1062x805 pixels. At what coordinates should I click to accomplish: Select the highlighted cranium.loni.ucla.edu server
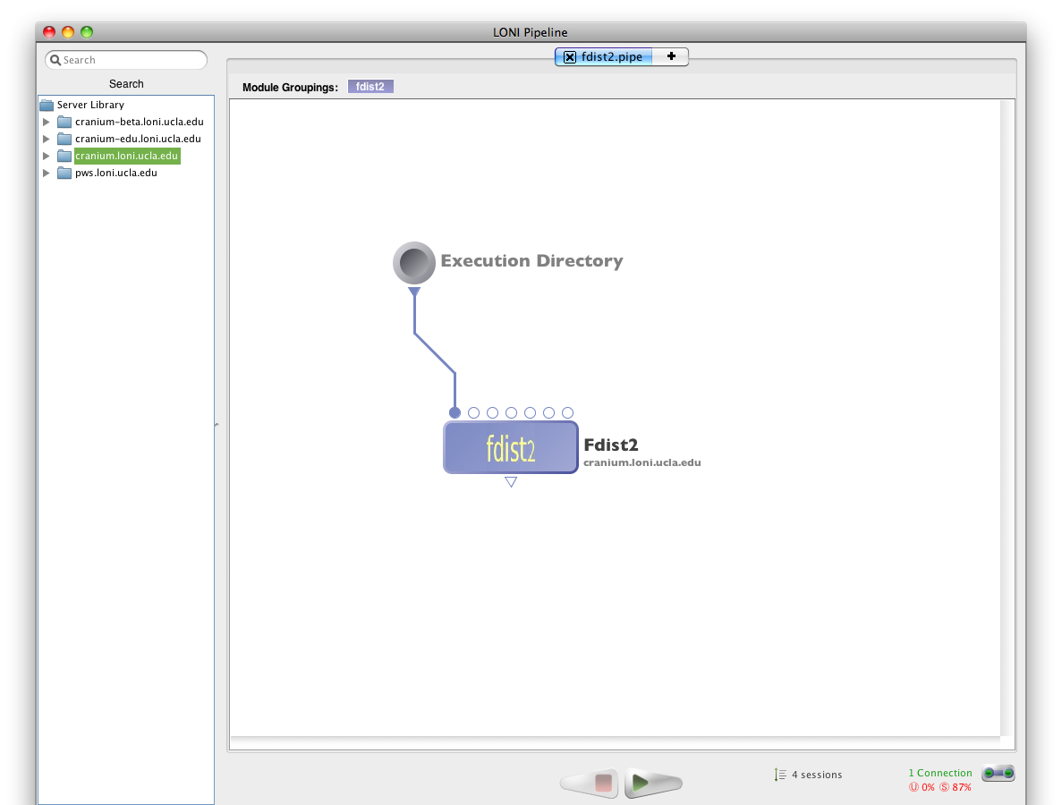click(x=127, y=156)
